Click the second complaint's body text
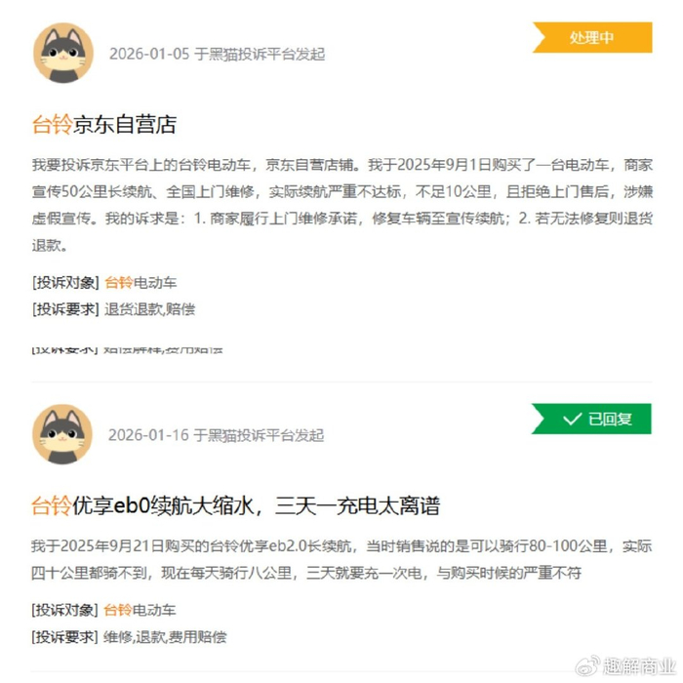 pyautogui.click(x=341, y=559)
